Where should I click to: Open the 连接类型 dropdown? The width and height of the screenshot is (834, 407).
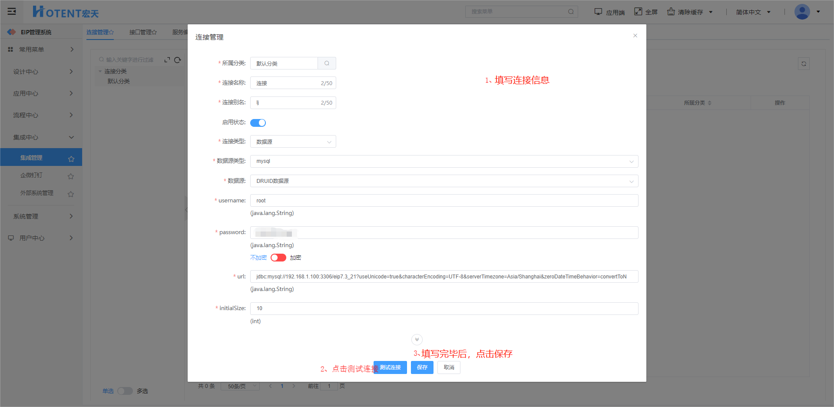click(293, 142)
